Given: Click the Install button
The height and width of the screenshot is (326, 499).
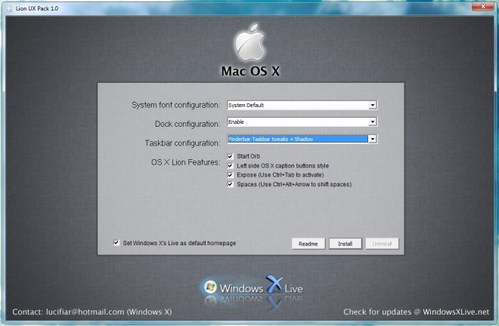Looking at the screenshot, I should click(x=345, y=244).
